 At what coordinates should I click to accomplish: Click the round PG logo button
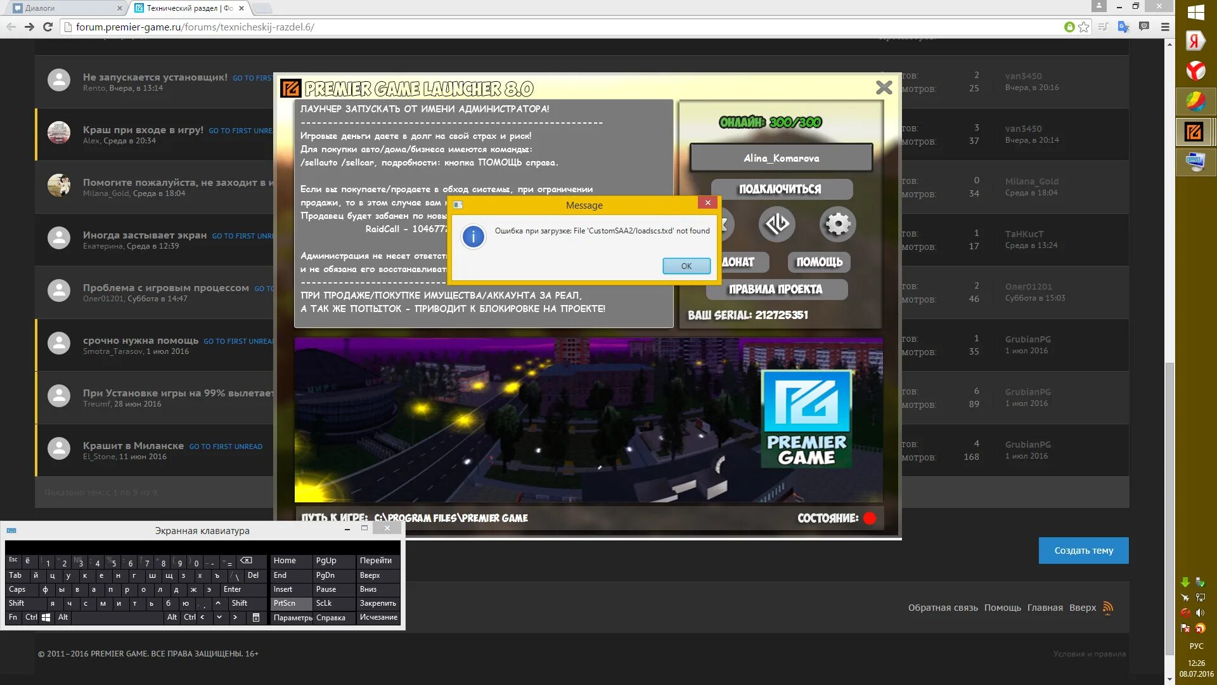click(x=776, y=224)
